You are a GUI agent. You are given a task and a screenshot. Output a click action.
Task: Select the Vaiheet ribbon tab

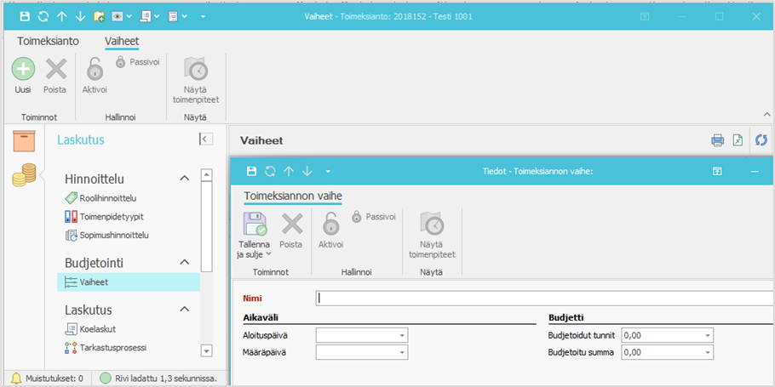pos(122,41)
